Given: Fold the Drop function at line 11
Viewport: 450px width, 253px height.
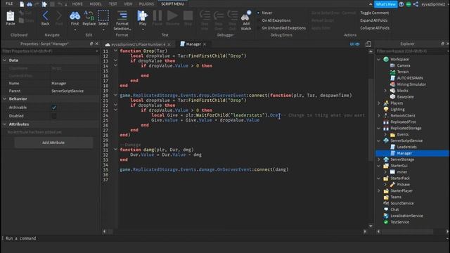Looking at the screenshot, I should 115,51.
